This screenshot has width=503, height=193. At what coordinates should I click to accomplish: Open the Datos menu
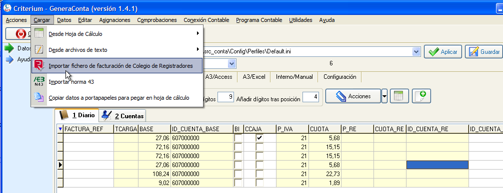coord(64,20)
